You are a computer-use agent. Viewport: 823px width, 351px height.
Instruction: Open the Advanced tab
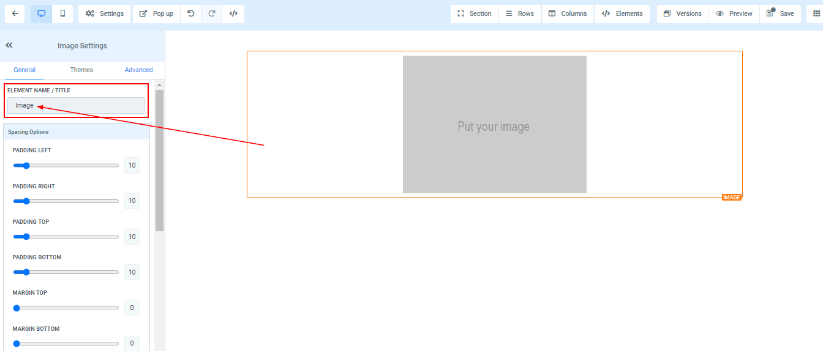[138, 70]
